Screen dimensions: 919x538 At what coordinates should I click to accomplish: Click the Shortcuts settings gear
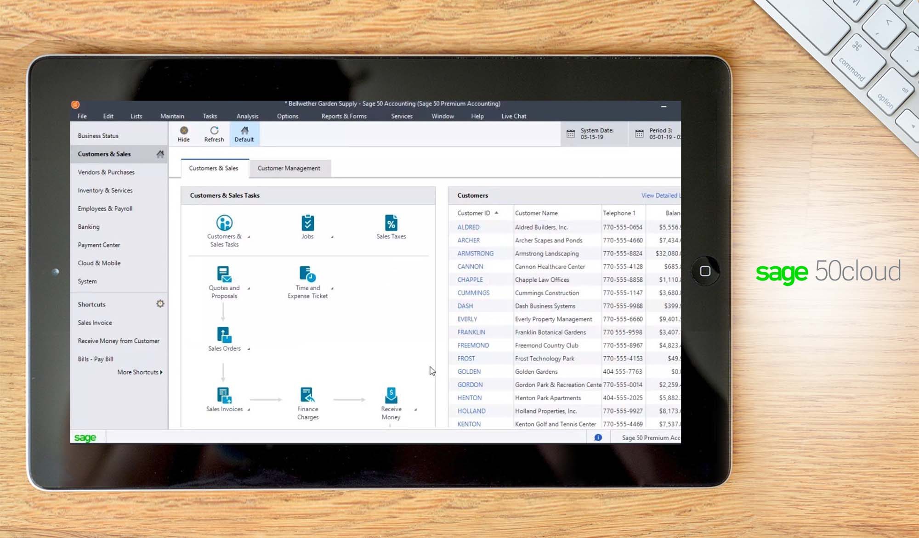160,303
